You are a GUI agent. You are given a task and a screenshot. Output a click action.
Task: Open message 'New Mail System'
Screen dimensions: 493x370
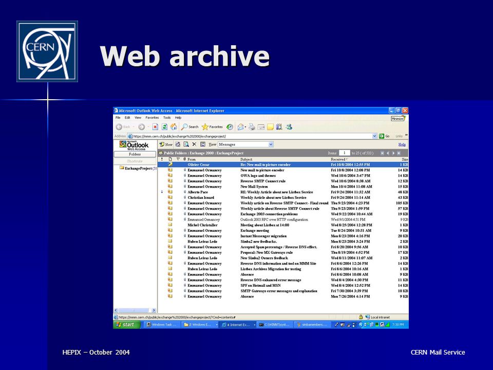[x=283, y=187]
